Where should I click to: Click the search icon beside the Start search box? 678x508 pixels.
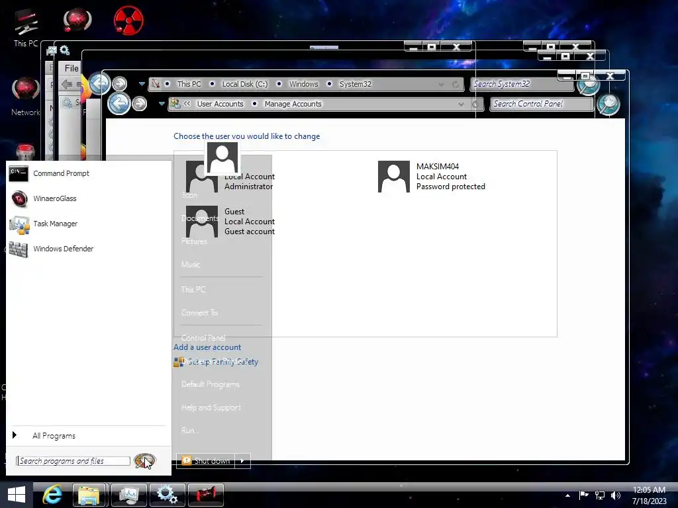(144, 461)
